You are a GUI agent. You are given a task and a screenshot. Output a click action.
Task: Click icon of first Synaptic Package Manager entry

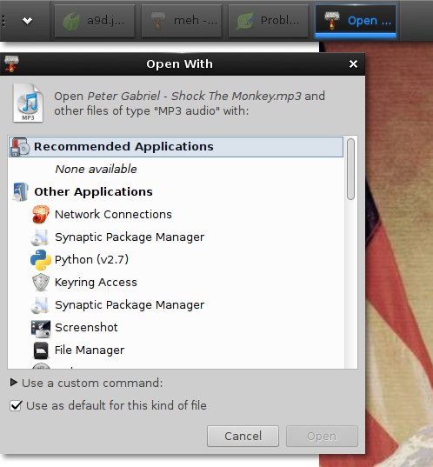click(x=40, y=237)
